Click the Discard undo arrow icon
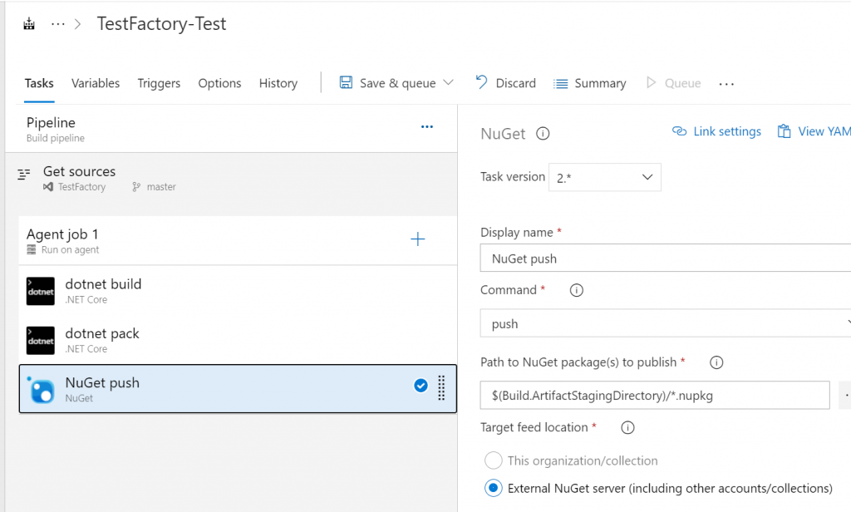 click(x=481, y=82)
